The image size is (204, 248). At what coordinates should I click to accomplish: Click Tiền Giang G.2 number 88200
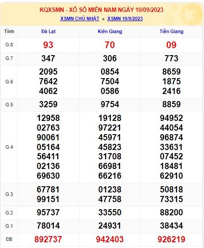pyautogui.click(x=171, y=212)
